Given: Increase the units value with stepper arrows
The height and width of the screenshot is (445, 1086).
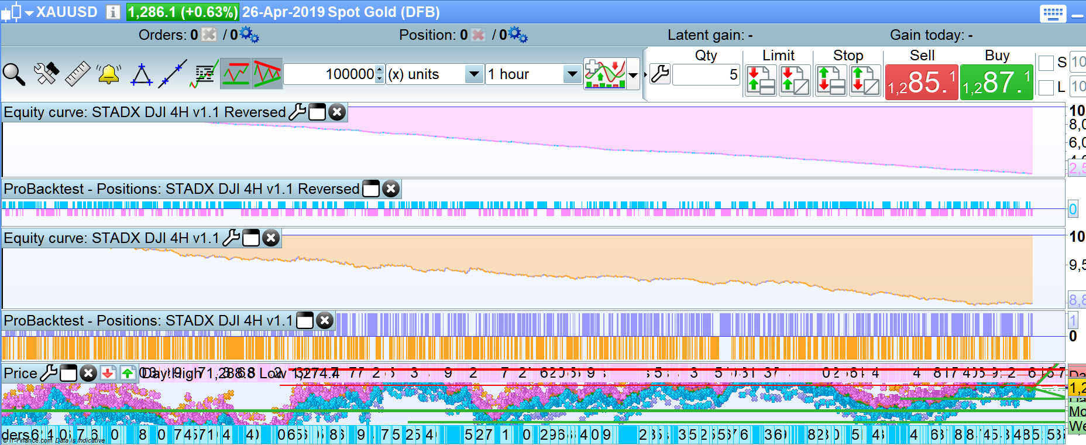Looking at the screenshot, I should pos(380,69).
